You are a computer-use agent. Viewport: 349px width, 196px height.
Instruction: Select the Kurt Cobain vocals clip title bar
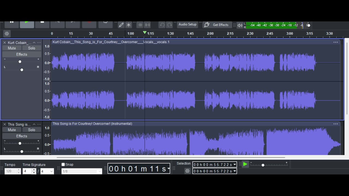pos(196,42)
